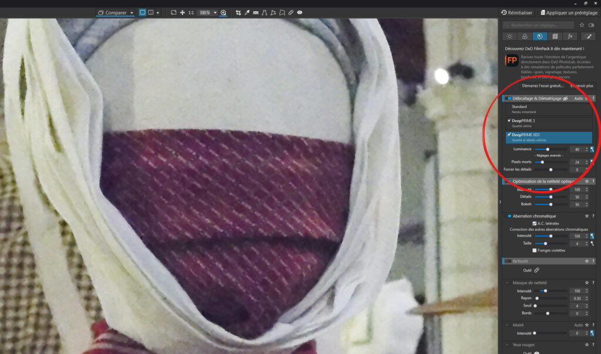Screen dimensions: 601x354
Task: Toggle active corrections filter switch
Action: pyautogui.click(x=590, y=25)
